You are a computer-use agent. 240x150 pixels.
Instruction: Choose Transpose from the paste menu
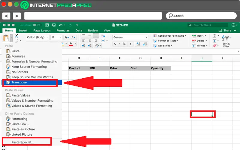(32, 82)
